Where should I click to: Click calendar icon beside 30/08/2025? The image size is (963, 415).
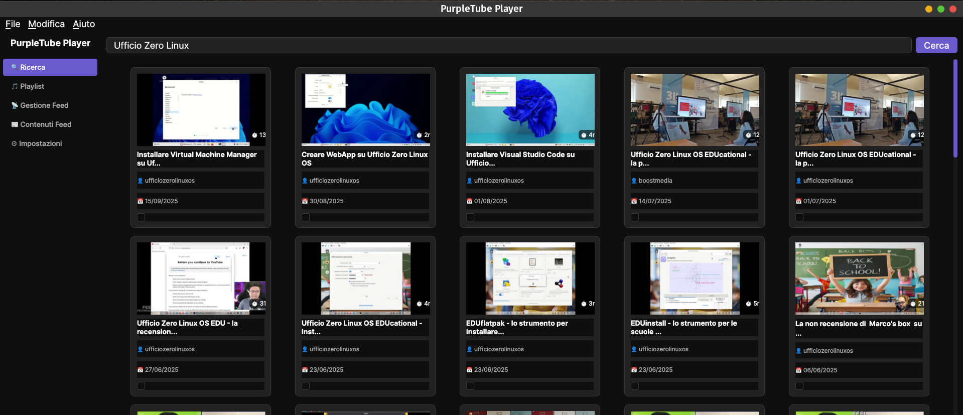click(305, 201)
